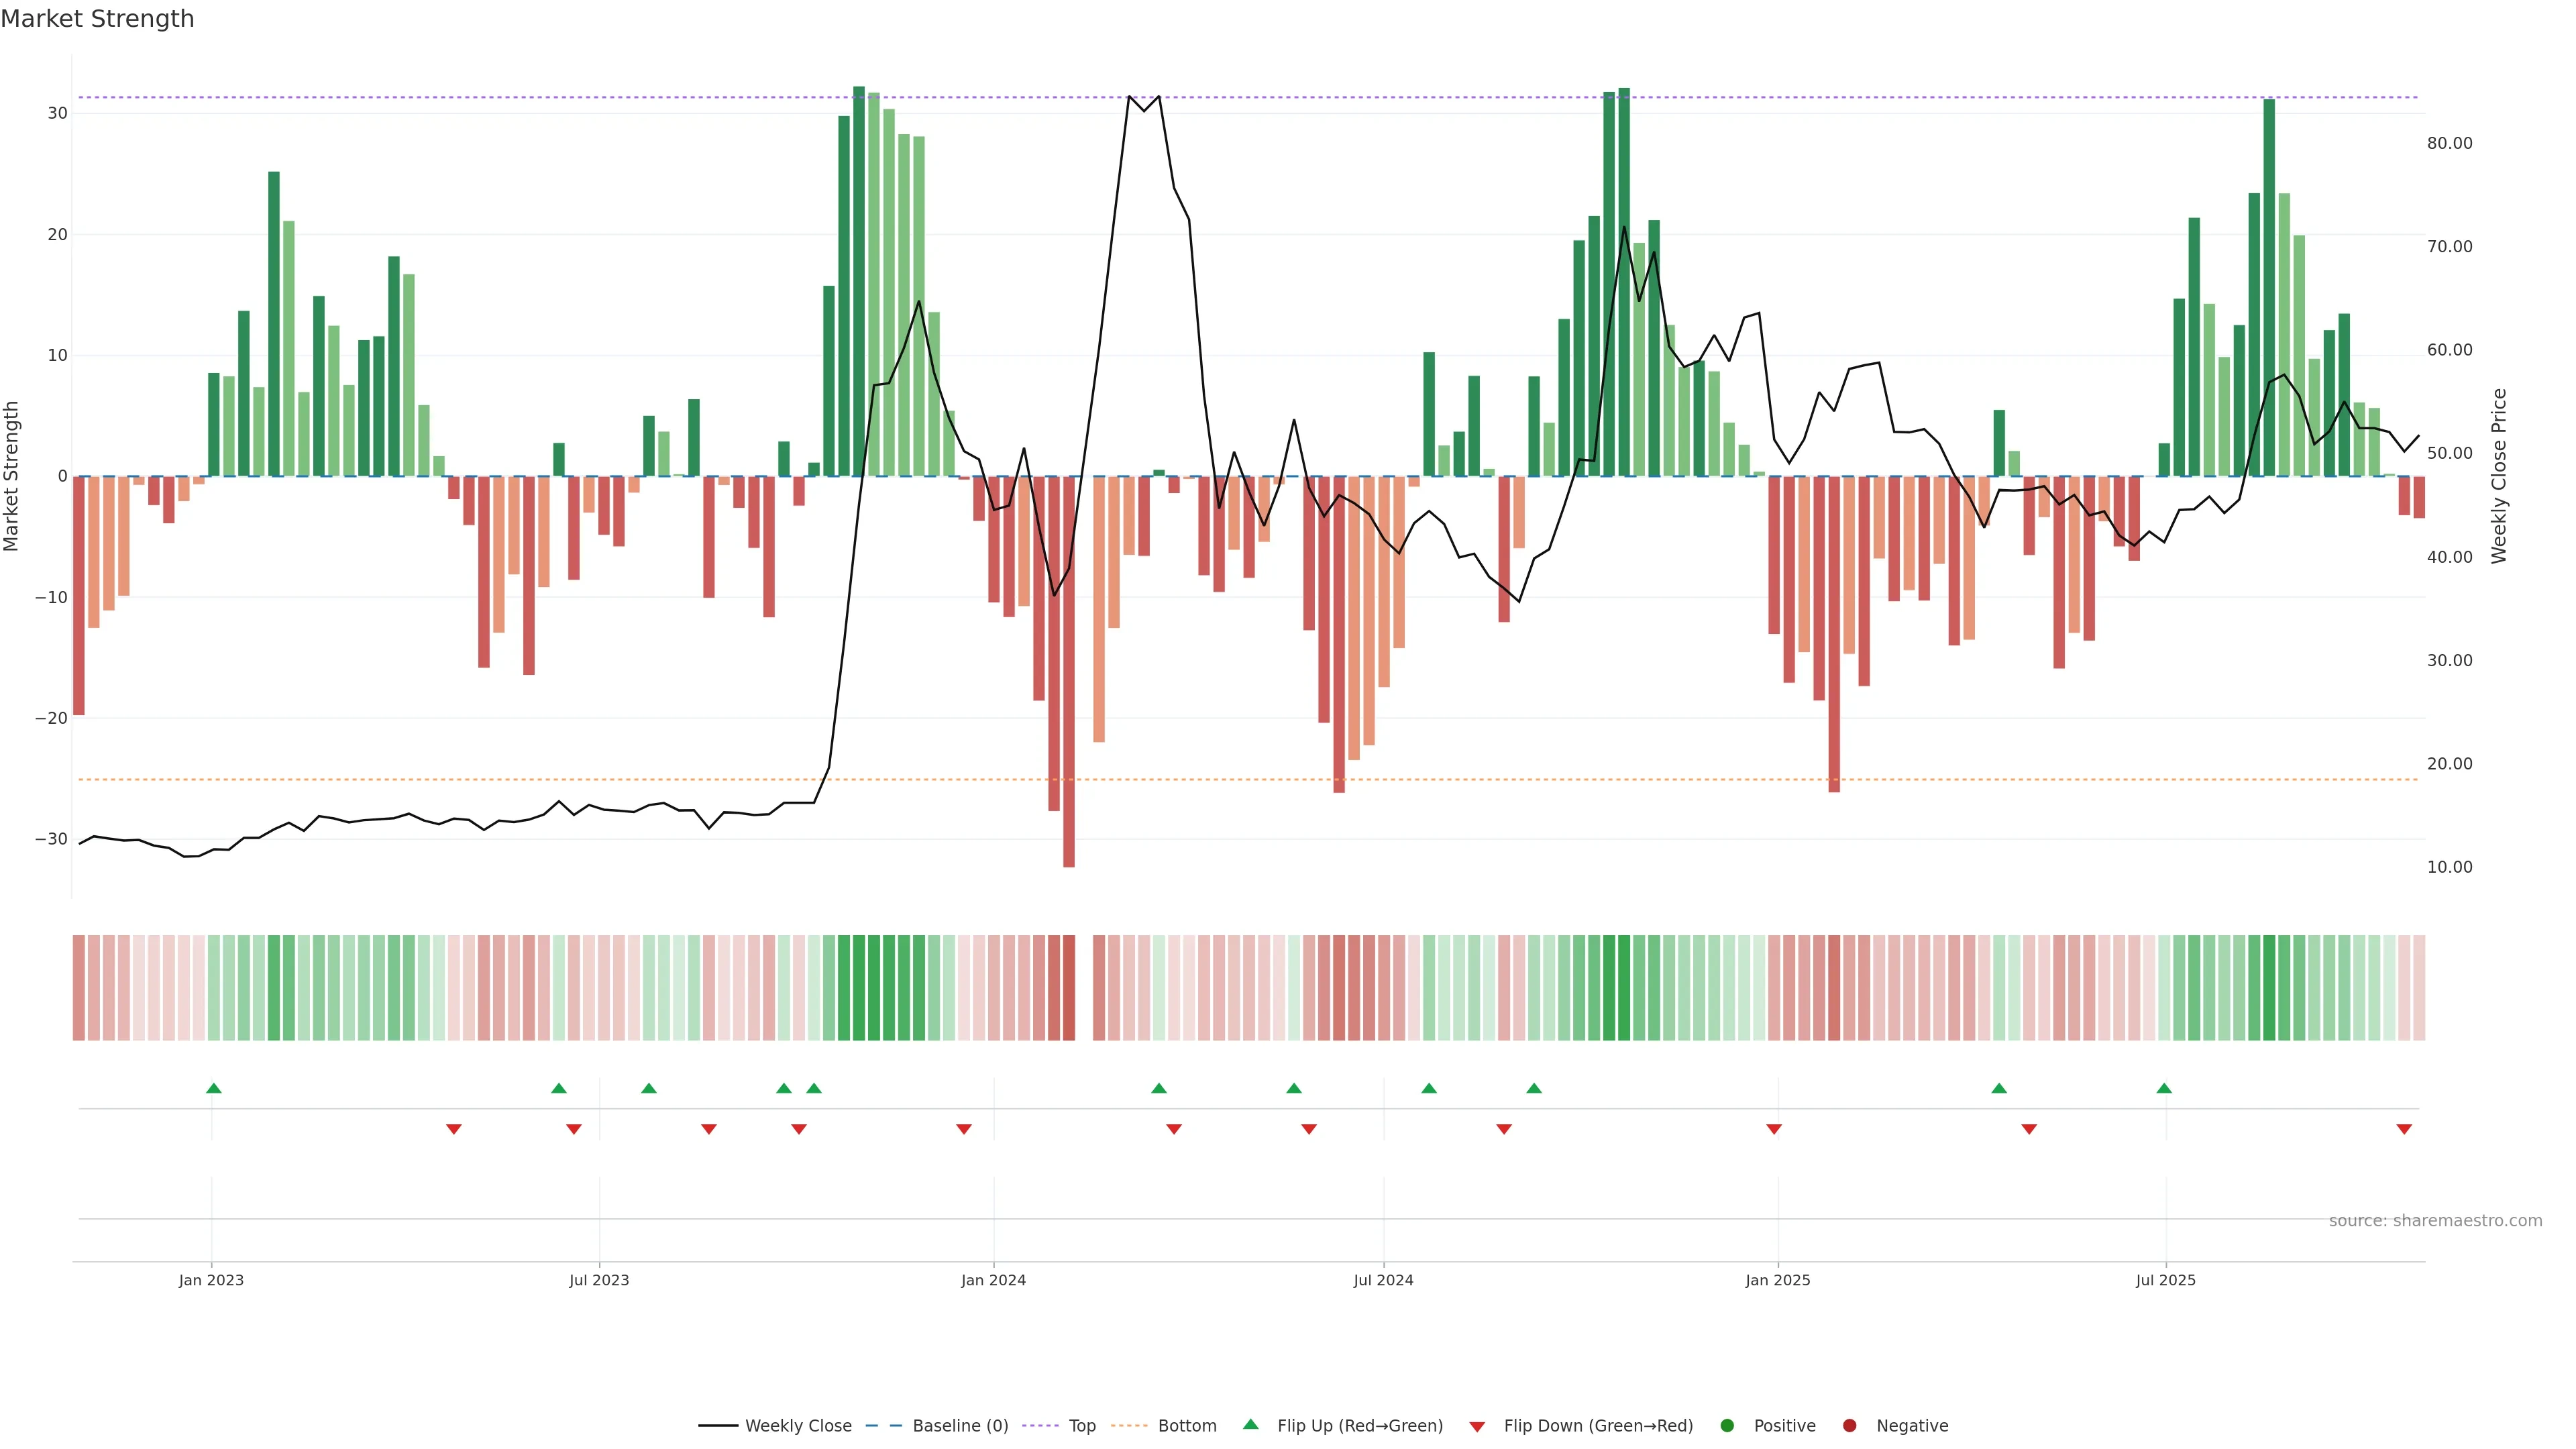This screenshot has height=1449, width=2576.
Task: Click the Weekly Close Price axis title
Action: [x=2499, y=476]
